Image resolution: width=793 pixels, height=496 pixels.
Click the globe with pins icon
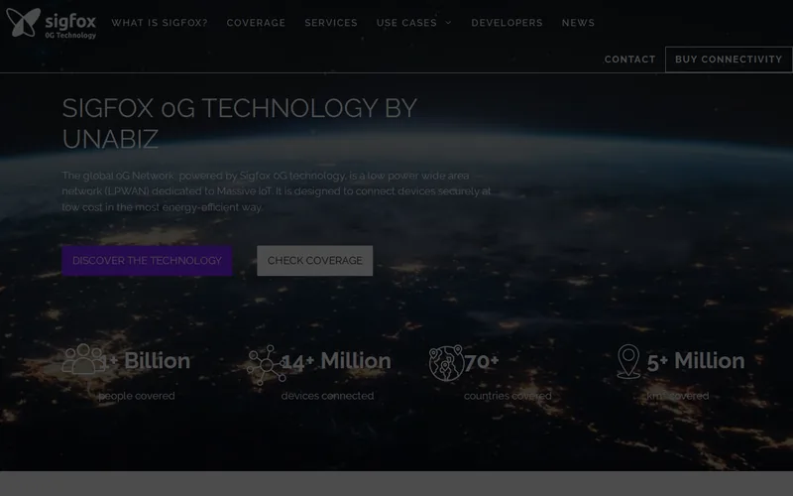click(446, 363)
